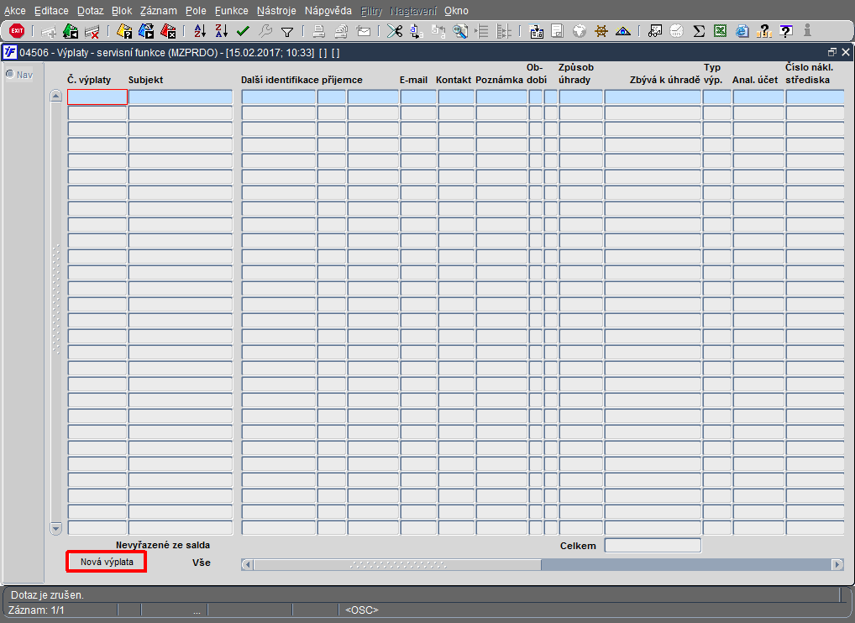Click the glasses report preview icon
The image size is (855, 623).
(654, 32)
